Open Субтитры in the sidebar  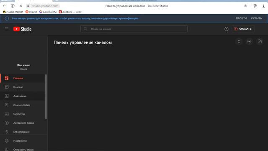[23, 114]
